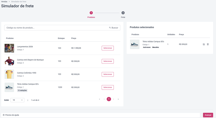Viewport: 216px width, 118px height.
Task: Click the Código: 7 label
Action: (x=20, y=50)
